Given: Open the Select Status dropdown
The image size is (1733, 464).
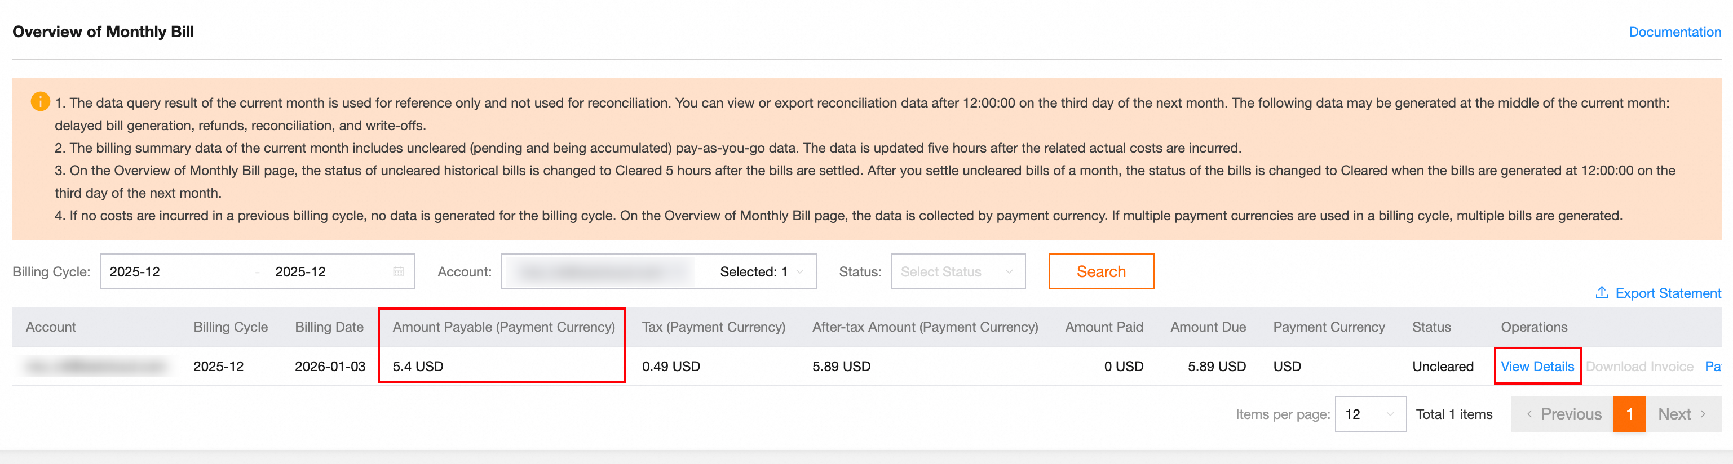Looking at the screenshot, I should [957, 272].
